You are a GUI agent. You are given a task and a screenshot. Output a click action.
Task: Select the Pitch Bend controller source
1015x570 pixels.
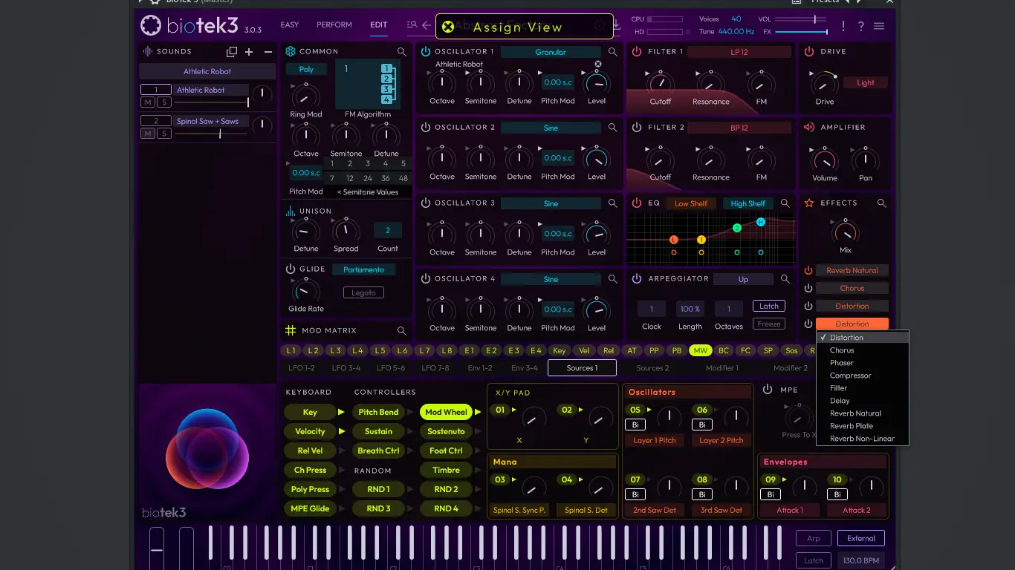[378, 412]
